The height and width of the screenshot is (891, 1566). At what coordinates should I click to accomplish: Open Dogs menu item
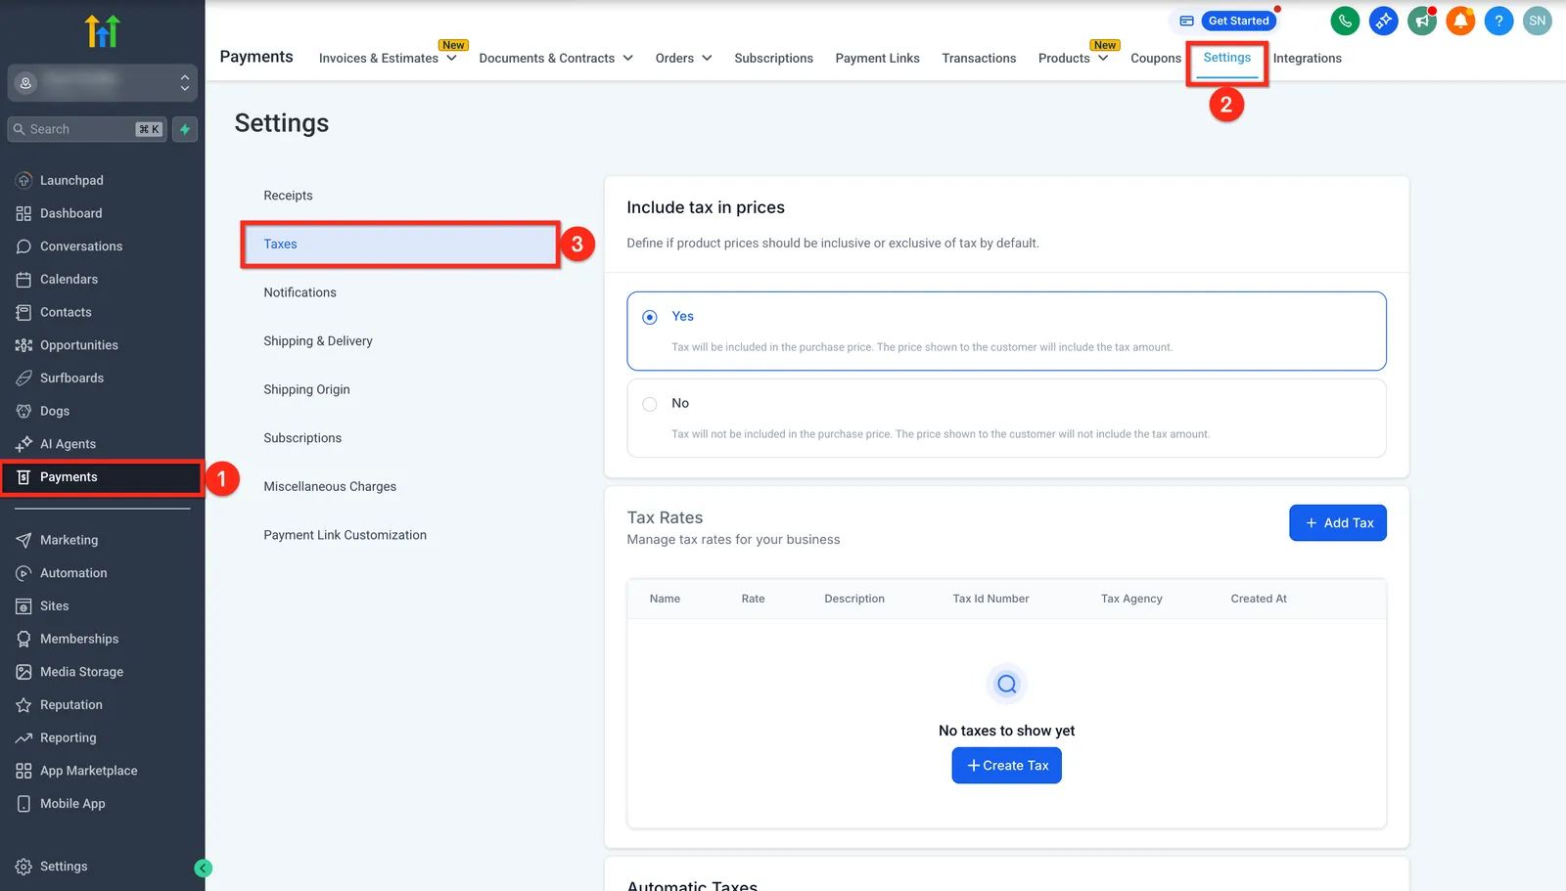coord(55,411)
